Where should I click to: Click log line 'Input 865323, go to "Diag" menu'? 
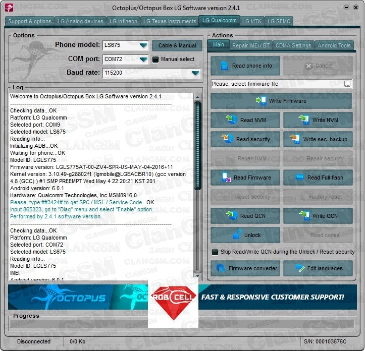pyautogui.click(x=82, y=209)
